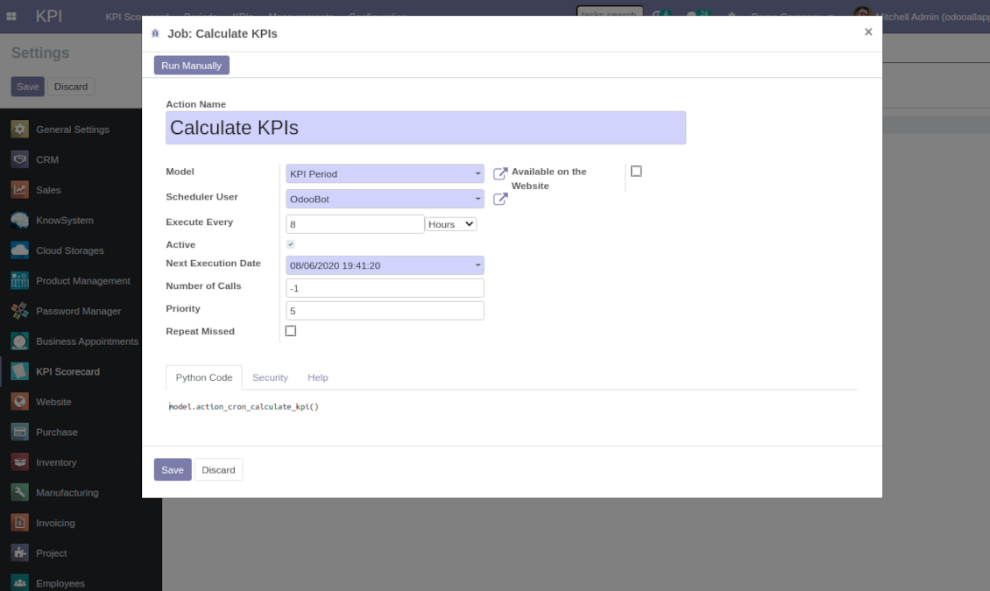Enable Available on the Website checkbox
Screen dimensions: 990x591
tap(636, 172)
